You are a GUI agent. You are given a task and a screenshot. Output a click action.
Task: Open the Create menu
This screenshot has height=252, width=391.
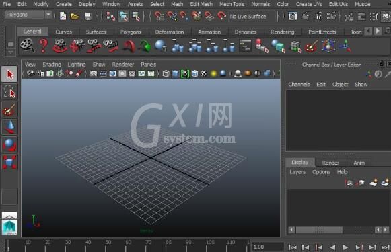[x=64, y=4]
